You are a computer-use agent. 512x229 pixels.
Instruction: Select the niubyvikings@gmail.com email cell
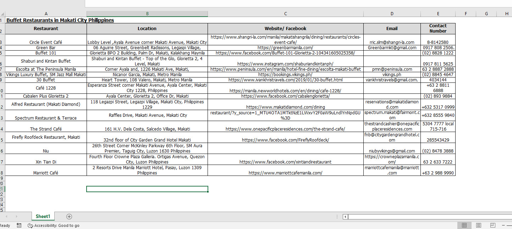click(392, 148)
